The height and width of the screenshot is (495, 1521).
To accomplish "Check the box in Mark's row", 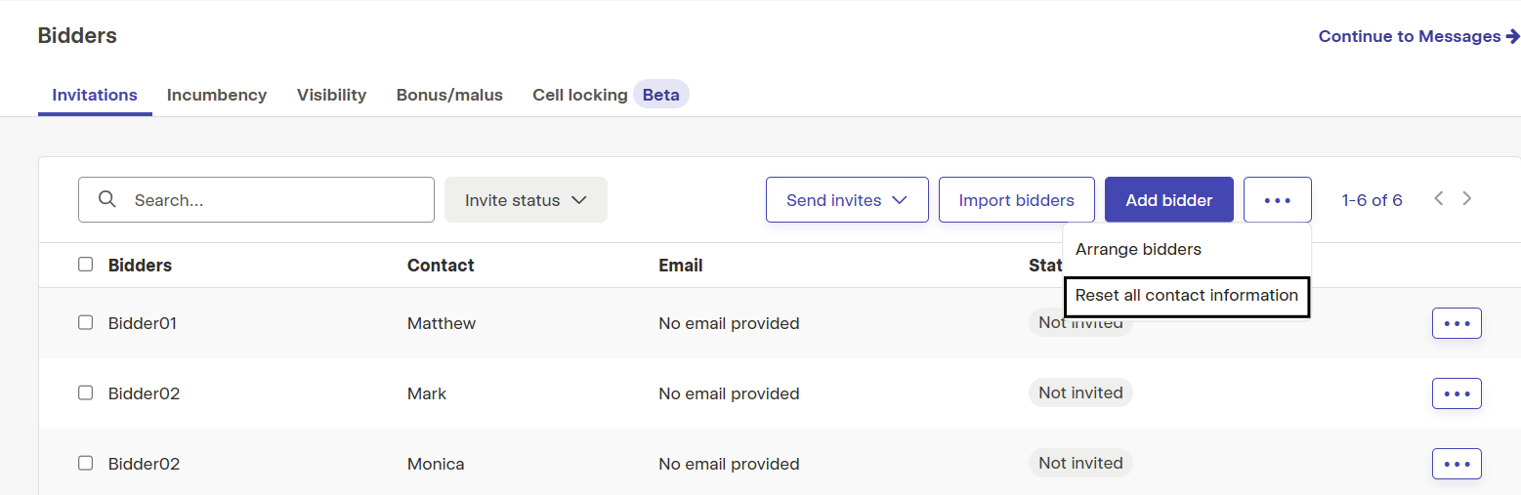I will (x=85, y=392).
